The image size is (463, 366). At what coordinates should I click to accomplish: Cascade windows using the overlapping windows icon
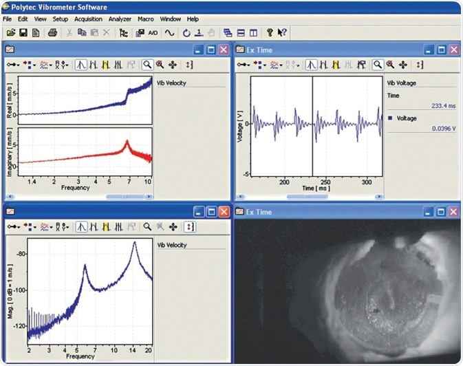(x=228, y=32)
